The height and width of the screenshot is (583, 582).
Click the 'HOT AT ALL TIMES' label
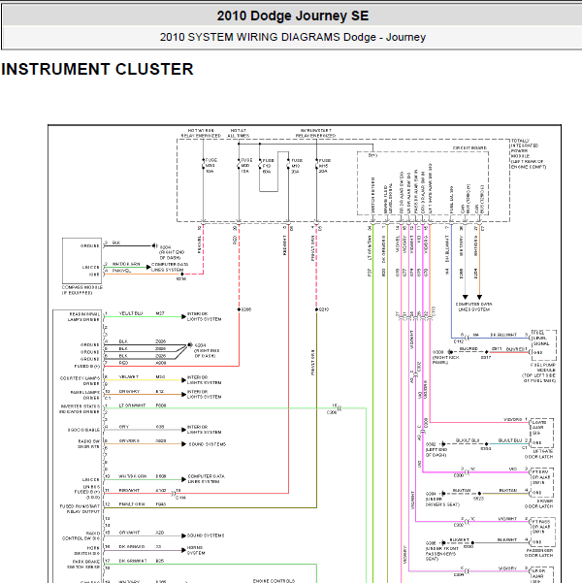pos(238,133)
